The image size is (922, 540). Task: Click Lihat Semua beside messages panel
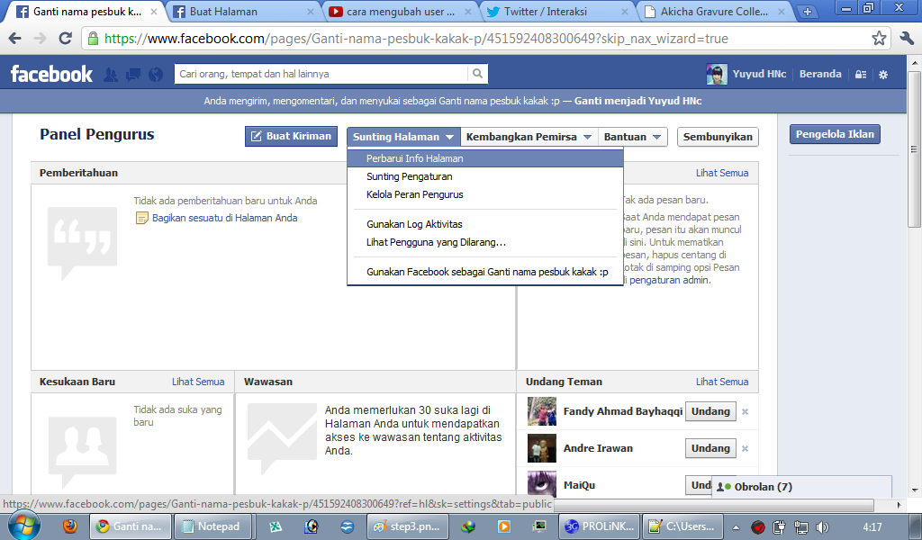point(722,174)
